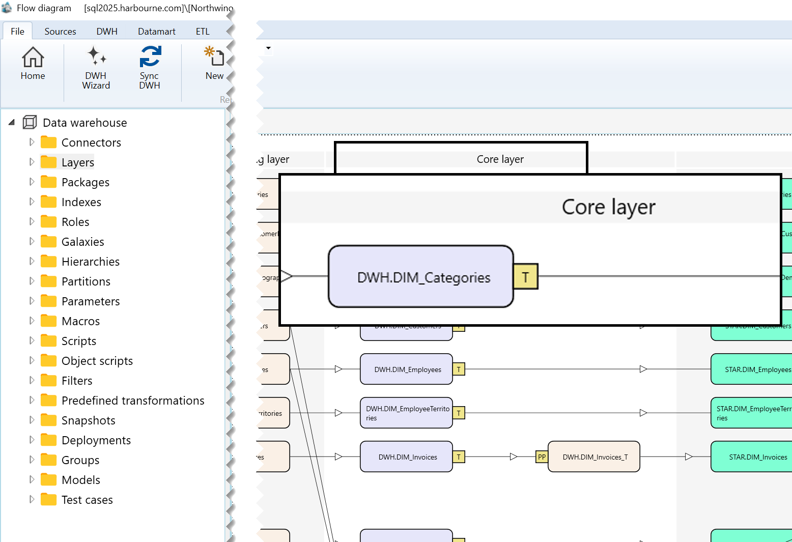
Task: Open the Datamart ribbon tab
Action: point(157,31)
